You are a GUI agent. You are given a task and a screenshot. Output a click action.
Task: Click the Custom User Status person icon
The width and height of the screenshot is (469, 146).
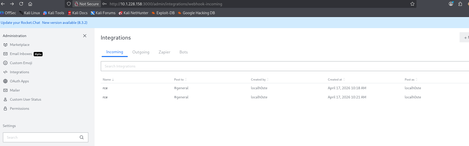(5, 100)
